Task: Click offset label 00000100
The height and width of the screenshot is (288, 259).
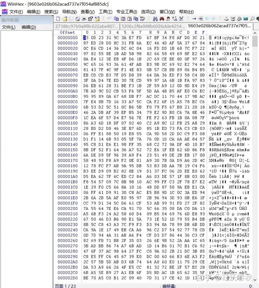Action: click(x=68, y=123)
